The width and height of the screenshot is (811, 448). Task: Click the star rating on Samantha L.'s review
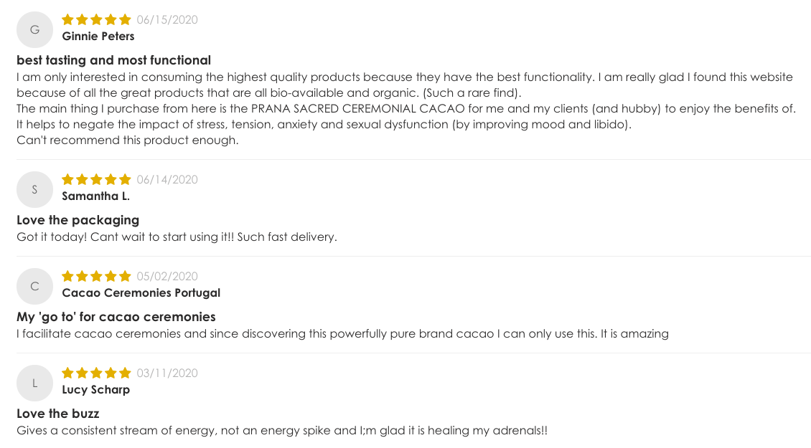[x=96, y=179]
